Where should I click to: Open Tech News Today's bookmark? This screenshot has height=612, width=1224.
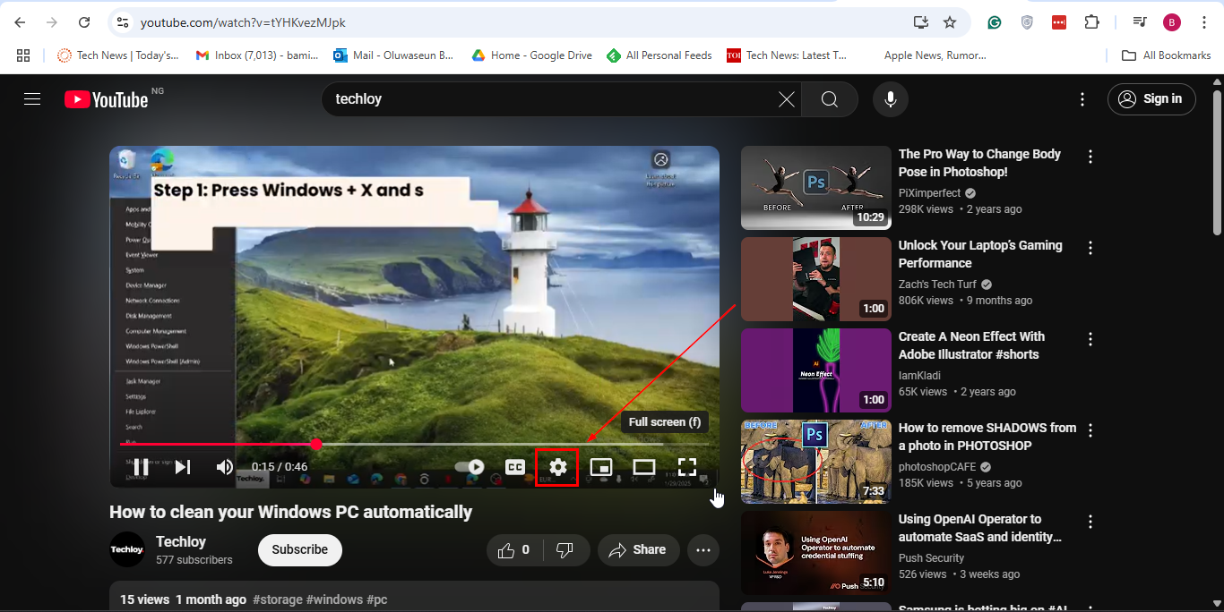click(118, 55)
